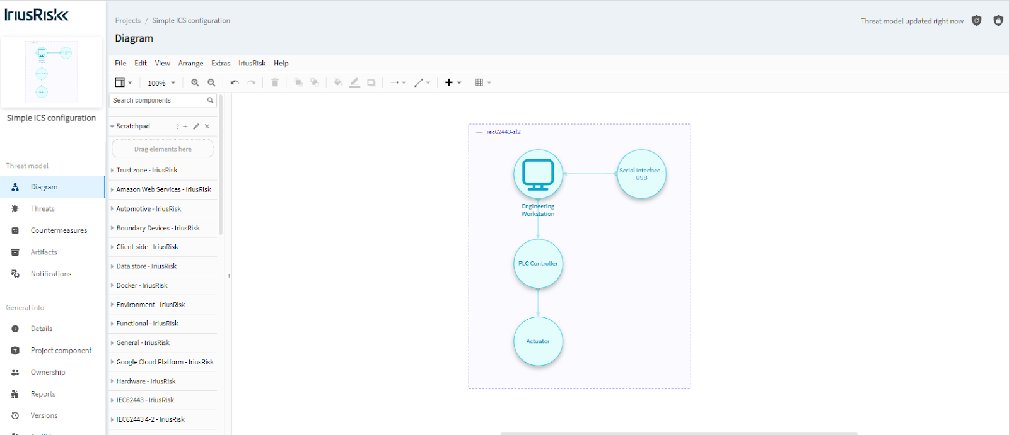
Task: Open the Help menu
Action: (x=281, y=63)
